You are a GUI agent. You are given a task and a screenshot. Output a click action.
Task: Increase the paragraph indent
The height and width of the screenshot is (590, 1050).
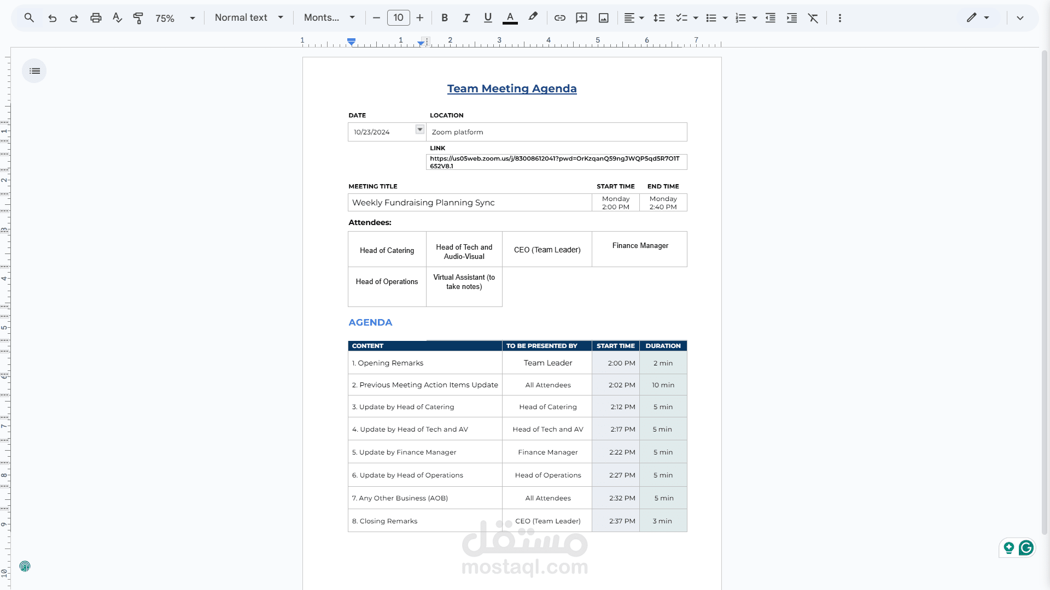[792, 17]
